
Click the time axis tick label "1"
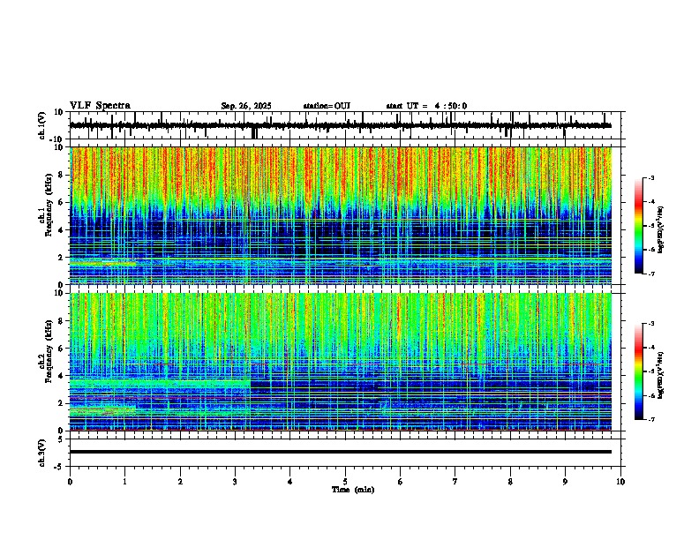[124, 482]
